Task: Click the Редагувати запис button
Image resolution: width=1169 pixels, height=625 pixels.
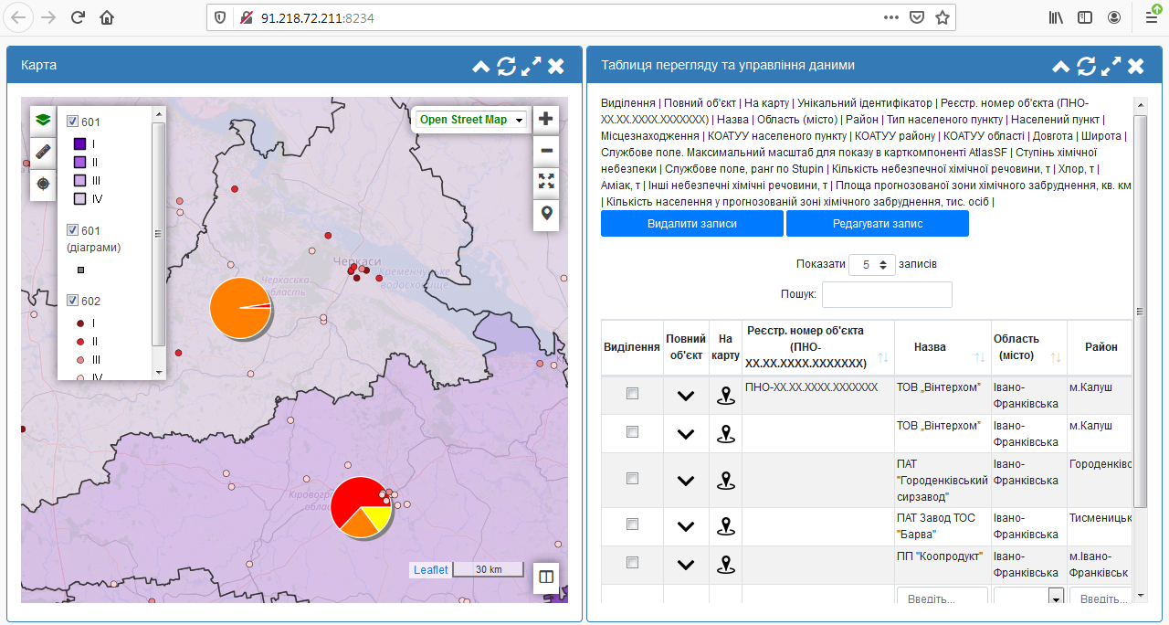Action: [x=877, y=224]
